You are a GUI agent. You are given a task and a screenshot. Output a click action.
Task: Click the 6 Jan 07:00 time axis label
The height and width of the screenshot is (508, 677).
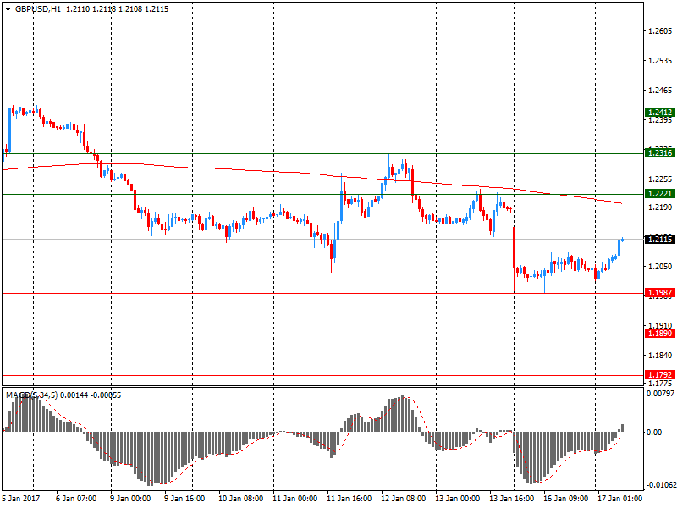pyautogui.click(x=76, y=499)
